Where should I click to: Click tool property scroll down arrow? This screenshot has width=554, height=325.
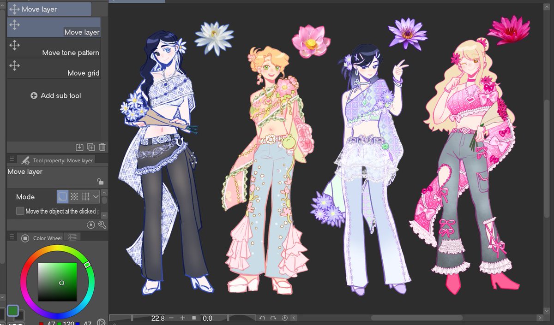[104, 215]
